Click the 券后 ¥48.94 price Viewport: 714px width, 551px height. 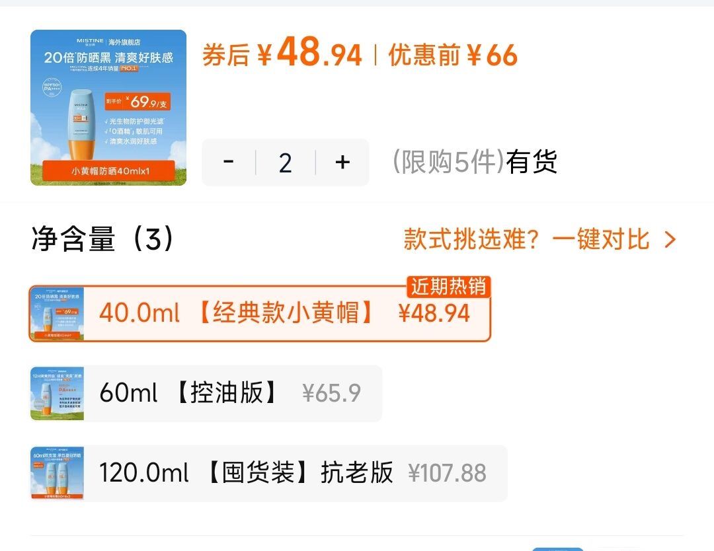[282, 53]
